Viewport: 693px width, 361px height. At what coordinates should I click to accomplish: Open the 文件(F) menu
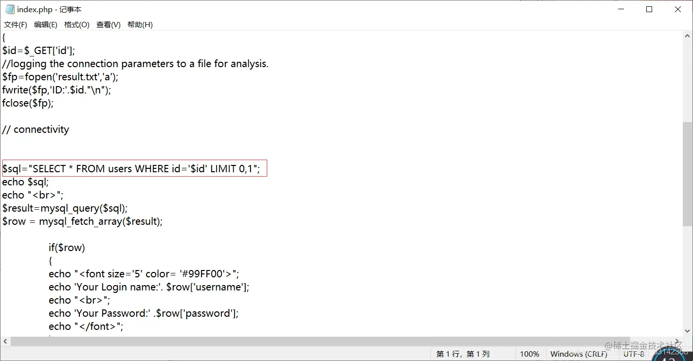click(x=16, y=25)
